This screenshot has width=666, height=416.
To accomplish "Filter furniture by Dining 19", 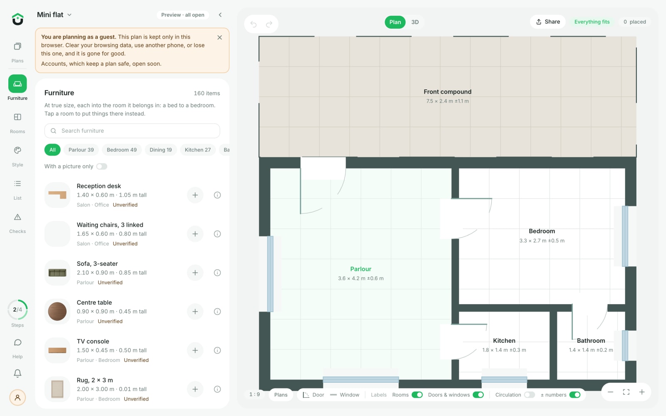I will [x=161, y=150].
